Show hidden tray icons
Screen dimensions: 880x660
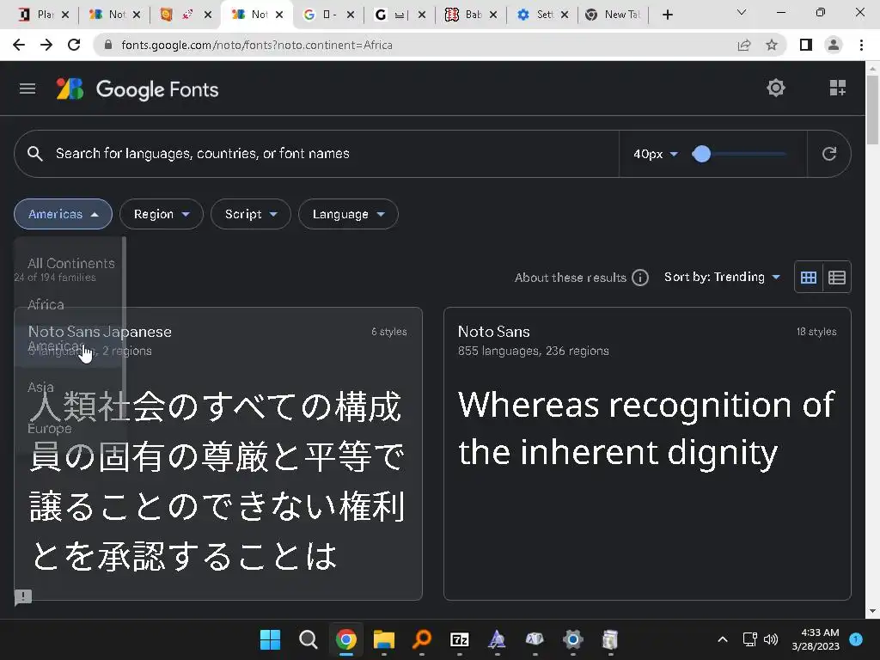click(x=723, y=639)
